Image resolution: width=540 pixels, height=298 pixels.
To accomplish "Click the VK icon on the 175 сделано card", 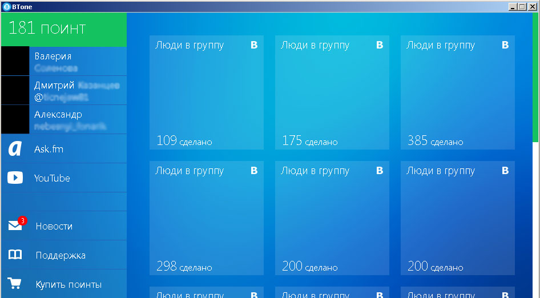I will point(380,45).
